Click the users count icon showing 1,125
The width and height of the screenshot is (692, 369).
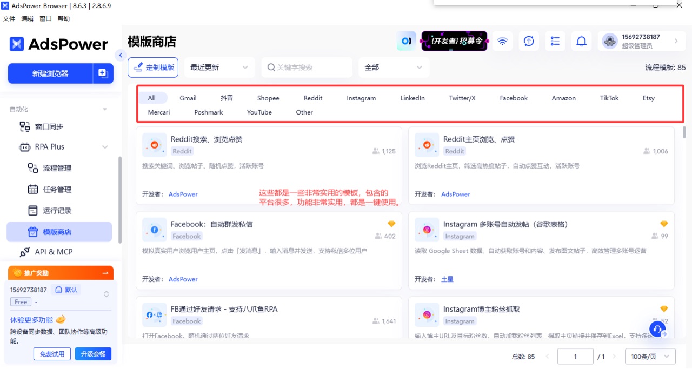(376, 151)
